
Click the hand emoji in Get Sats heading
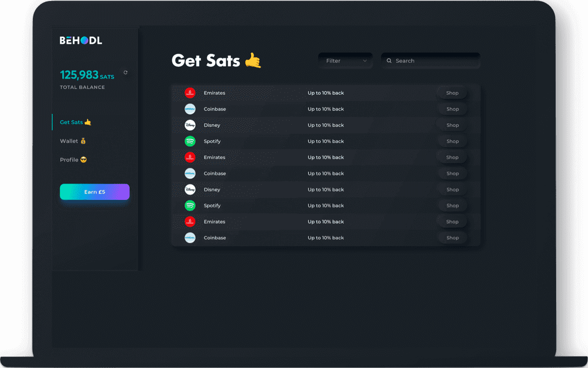coord(253,60)
